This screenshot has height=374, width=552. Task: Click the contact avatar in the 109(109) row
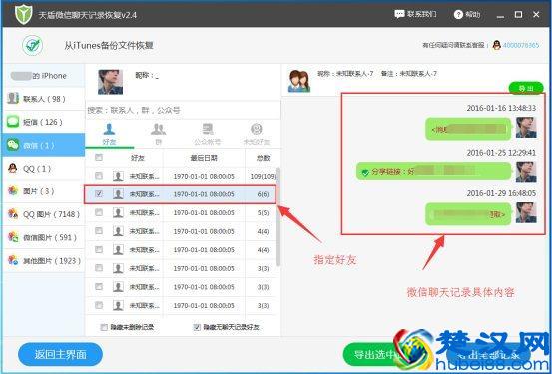118,176
